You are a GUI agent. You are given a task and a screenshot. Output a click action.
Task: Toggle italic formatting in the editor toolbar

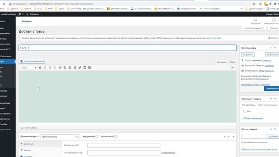(45, 68)
